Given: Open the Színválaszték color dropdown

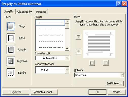Looking at the screenshot, I should 67,58.
